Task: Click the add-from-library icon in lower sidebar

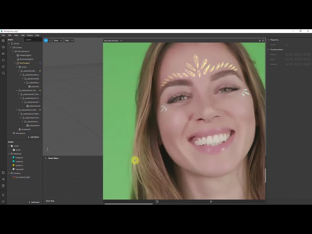Action: pos(3,173)
